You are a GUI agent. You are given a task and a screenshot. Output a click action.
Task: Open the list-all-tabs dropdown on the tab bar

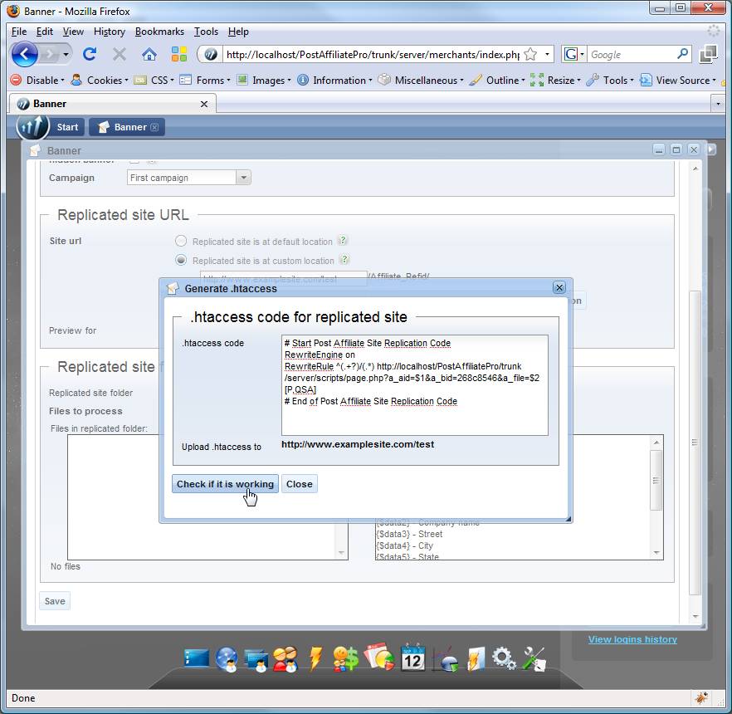[718, 104]
